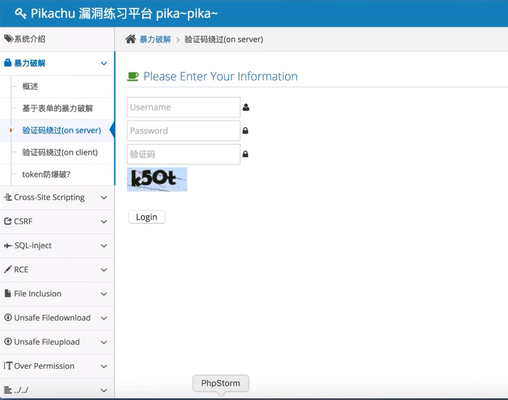508x400 pixels.
Task: Click the 验证码绕过(on server) breadcrumb text
Action: (x=224, y=39)
